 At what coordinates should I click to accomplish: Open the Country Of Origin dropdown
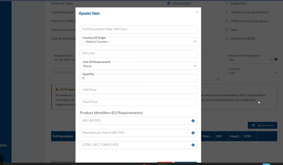coord(138,42)
